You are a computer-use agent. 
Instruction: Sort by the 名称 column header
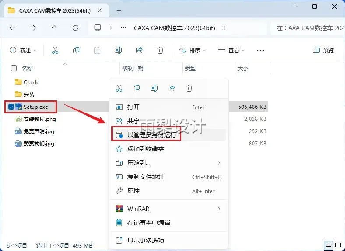(x=27, y=69)
